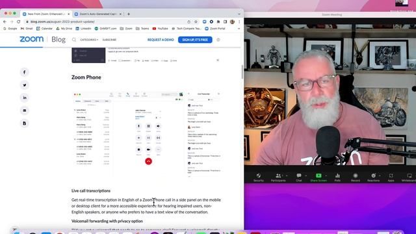
Task: Open Security in Zoom meeting toolbar
Action: tap(259, 177)
